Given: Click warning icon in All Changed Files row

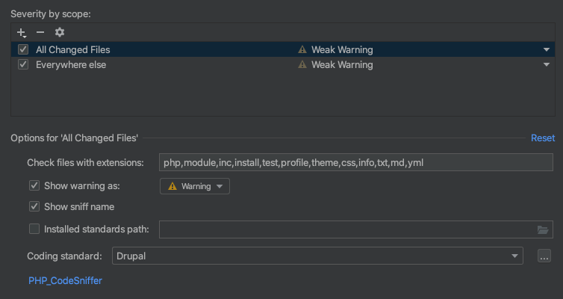Looking at the screenshot, I should coord(302,50).
